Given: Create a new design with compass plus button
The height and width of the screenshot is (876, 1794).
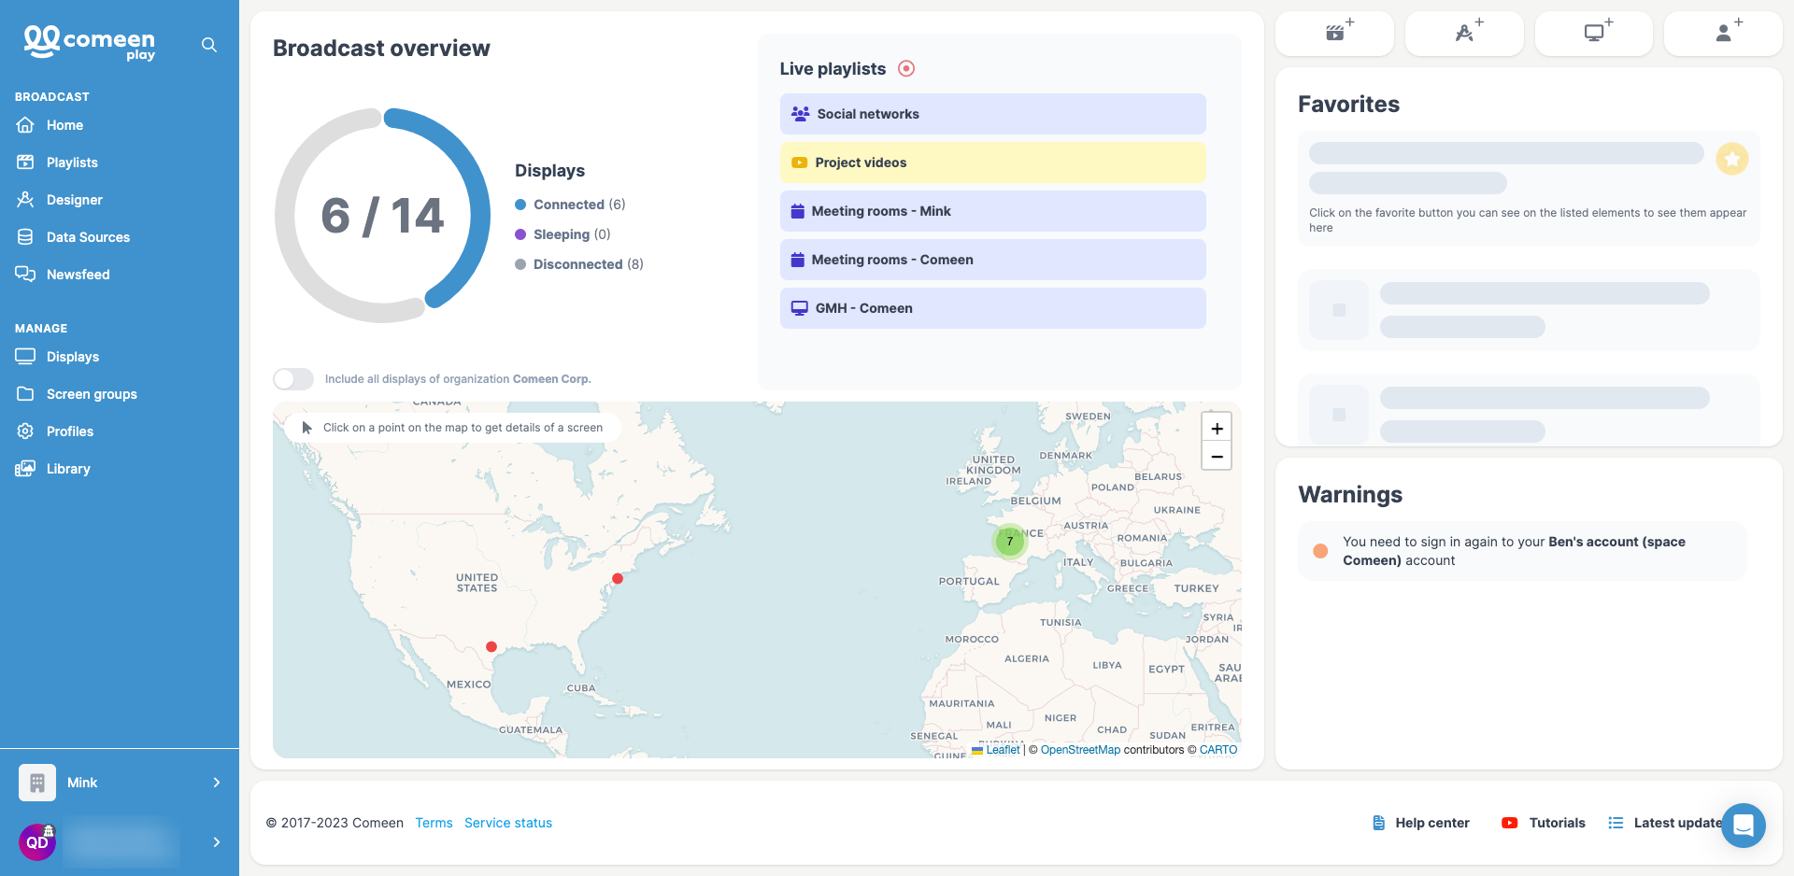Looking at the screenshot, I should [x=1464, y=34].
